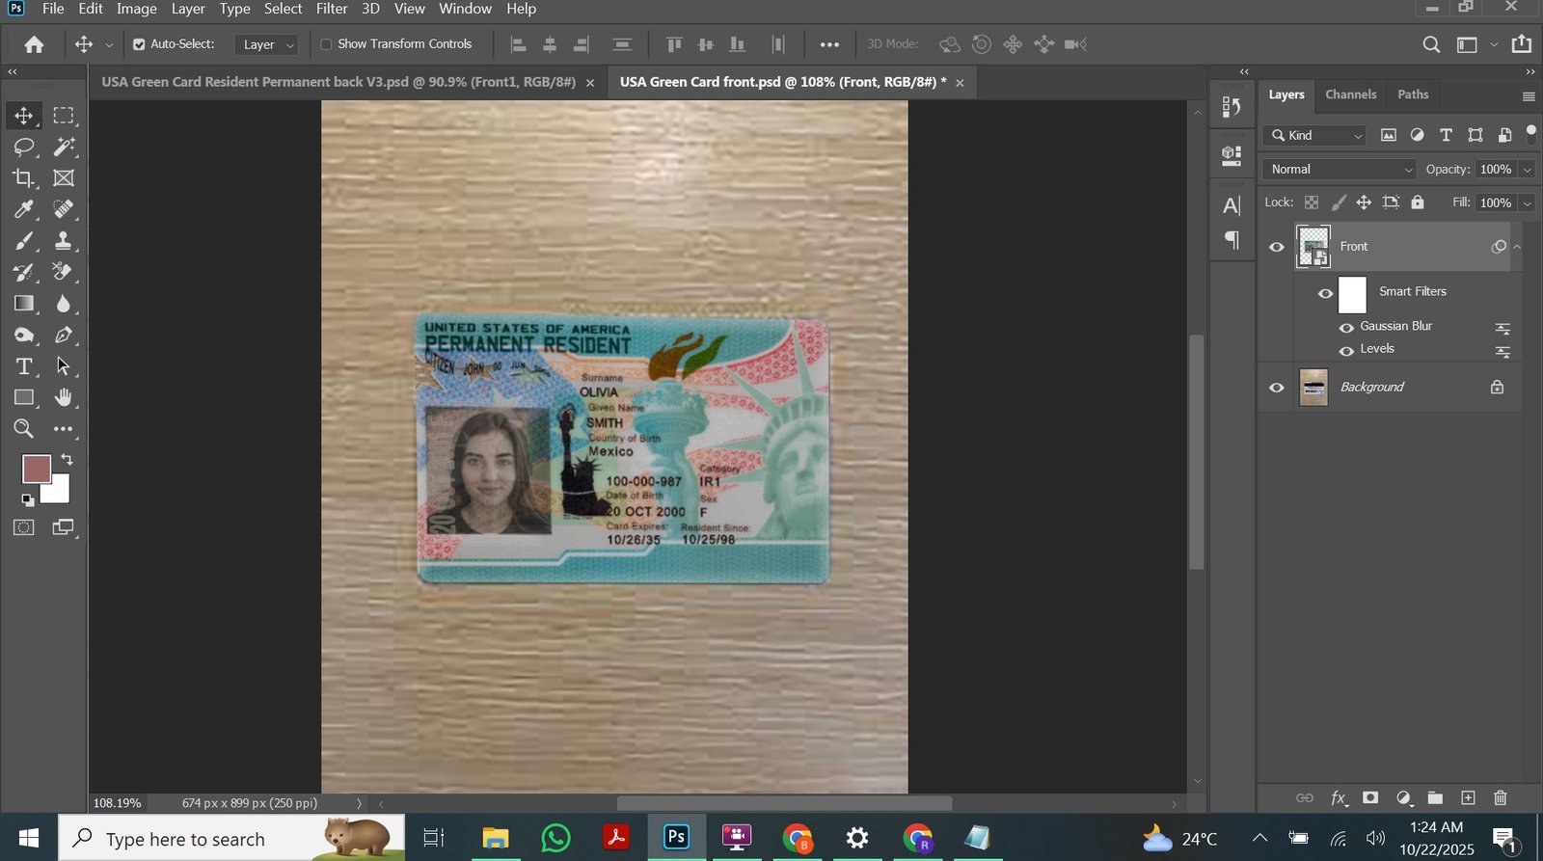
Task: Choose the Hand tool
Action: click(x=64, y=397)
